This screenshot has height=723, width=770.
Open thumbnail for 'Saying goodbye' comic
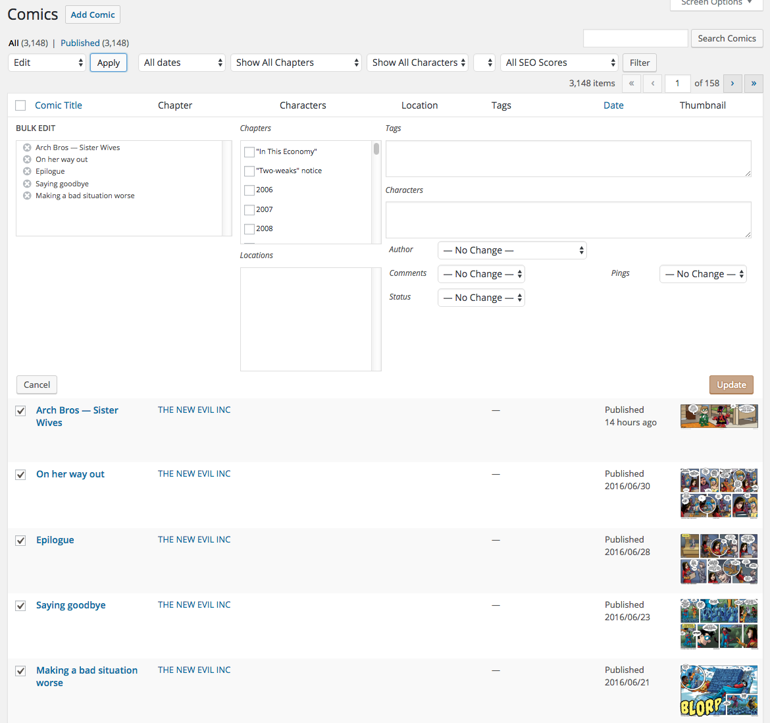click(719, 624)
